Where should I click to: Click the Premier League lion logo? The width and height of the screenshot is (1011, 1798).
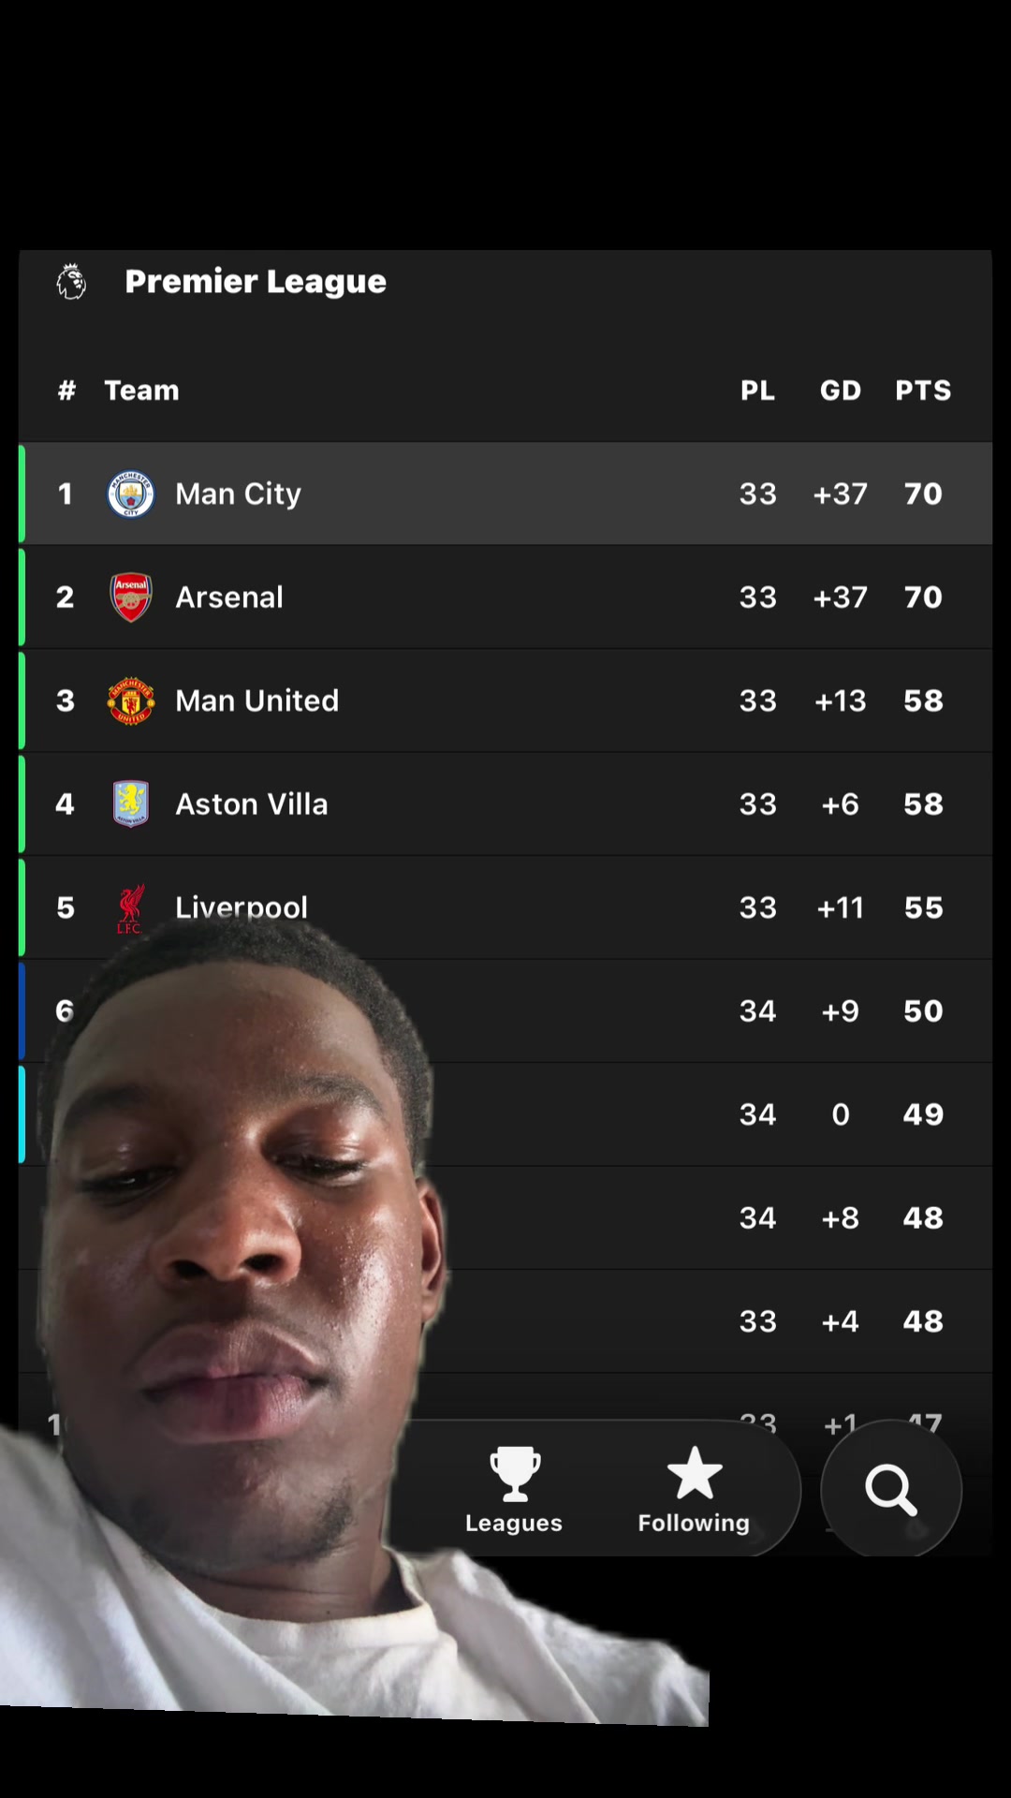tap(71, 281)
